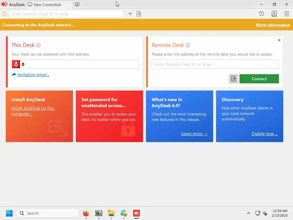Click the Windows Start button
The image size is (293, 220).
pos(9,213)
